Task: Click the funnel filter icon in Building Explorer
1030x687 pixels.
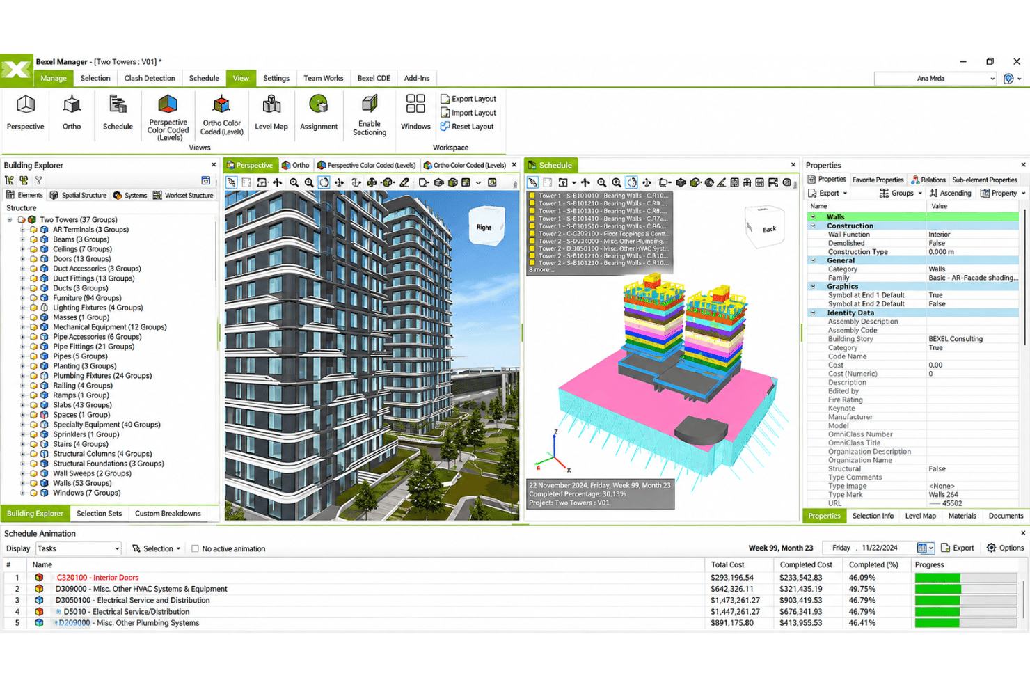Action: 39,180
